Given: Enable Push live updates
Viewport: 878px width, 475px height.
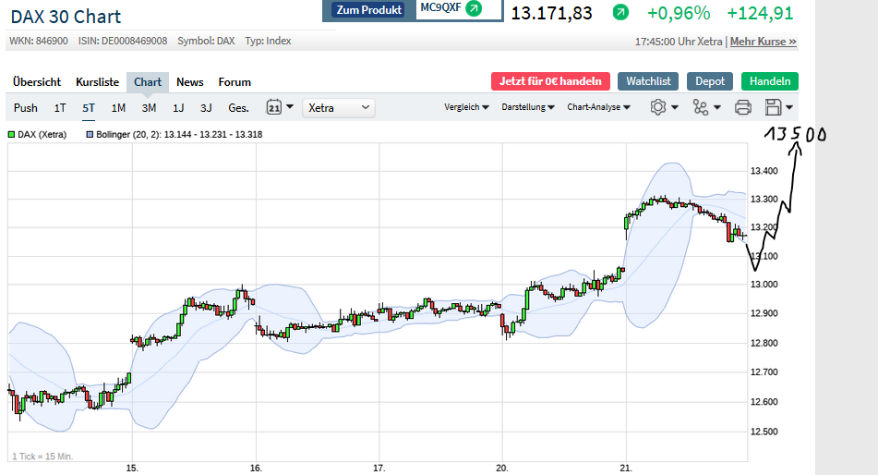Looking at the screenshot, I should coord(26,107).
